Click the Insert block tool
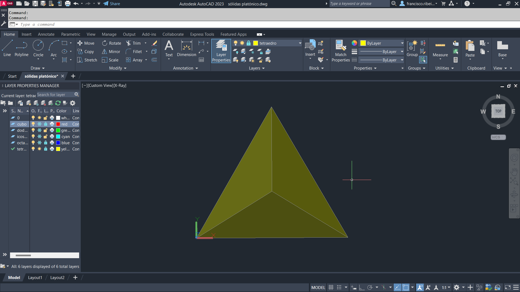The width and height of the screenshot is (520, 292). pos(310,48)
